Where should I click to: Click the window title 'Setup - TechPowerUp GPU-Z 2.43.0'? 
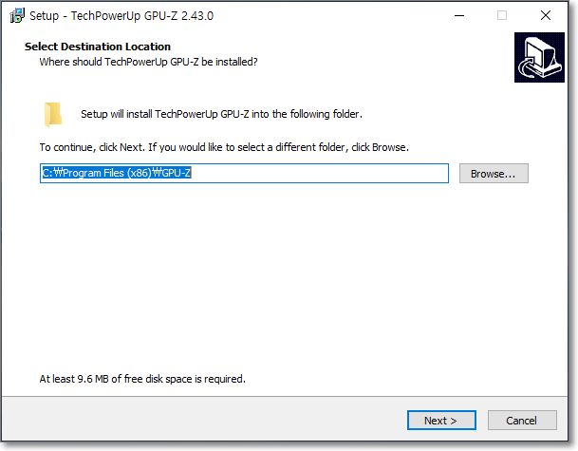click(121, 16)
